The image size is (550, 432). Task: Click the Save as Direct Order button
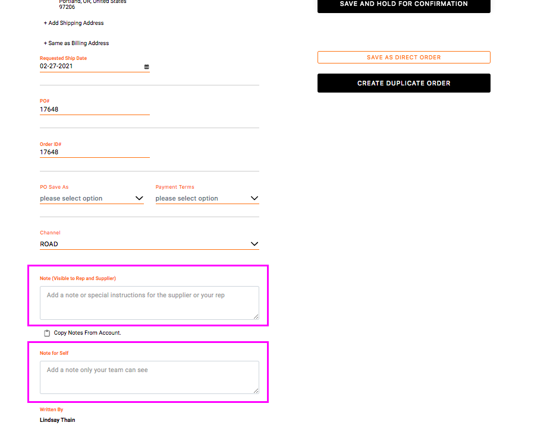coord(404,58)
